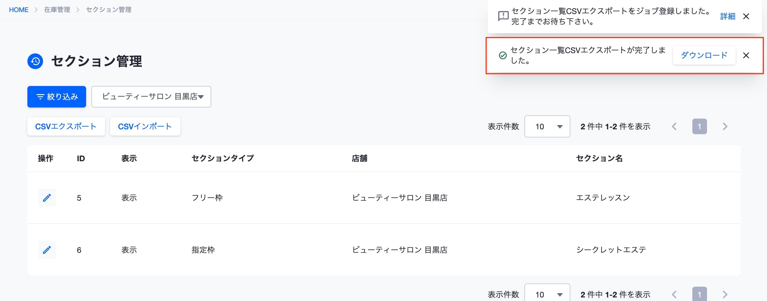The height and width of the screenshot is (301, 767).
Task: Click the HOME breadcrumb link
Action: pos(19,10)
